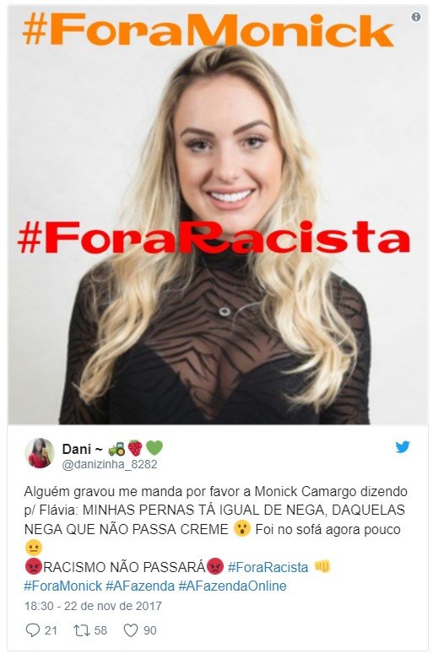The height and width of the screenshot is (659, 433).
Task: Like the tweet with heart icon
Action: click(x=131, y=630)
